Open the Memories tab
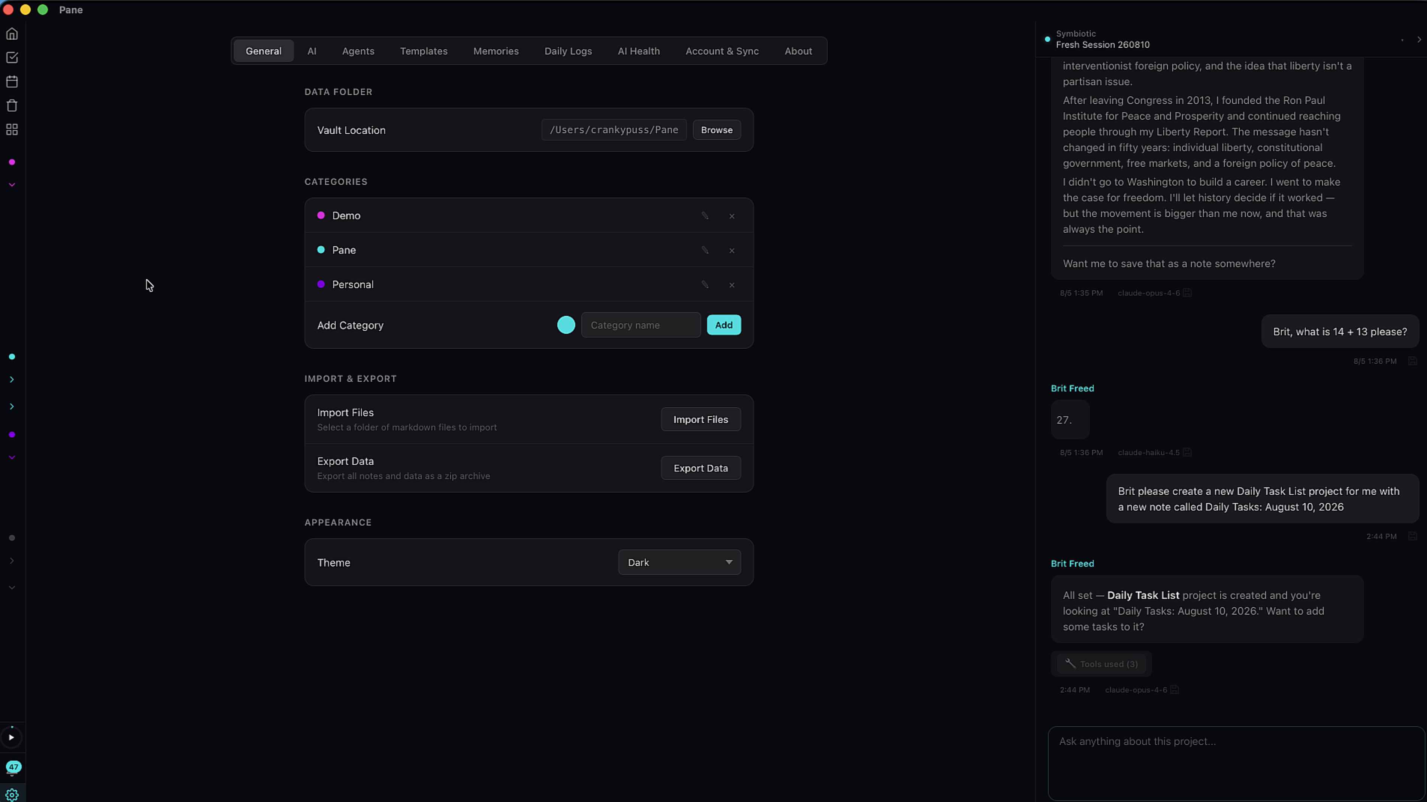This screenshot has height=802, width=1427. coord(496,51)
